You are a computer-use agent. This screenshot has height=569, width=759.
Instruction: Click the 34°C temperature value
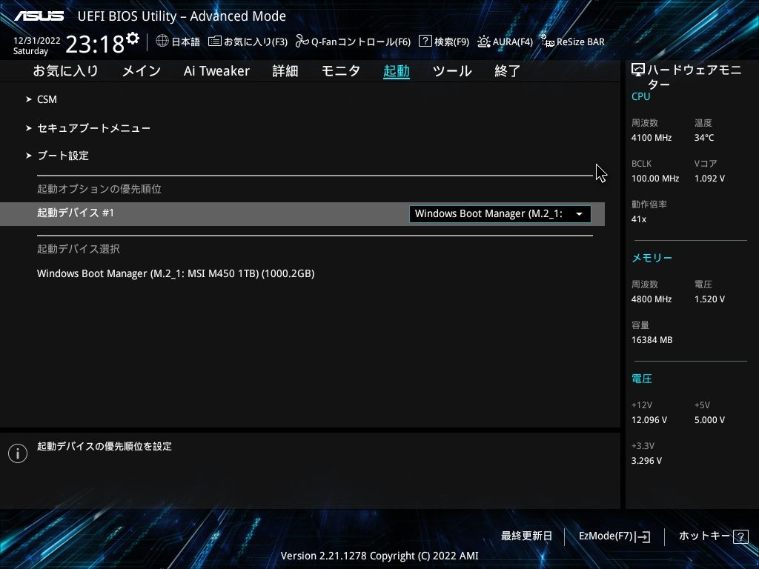[704, 138]
